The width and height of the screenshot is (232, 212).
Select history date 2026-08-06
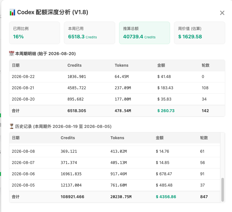[x=23, y=174]
